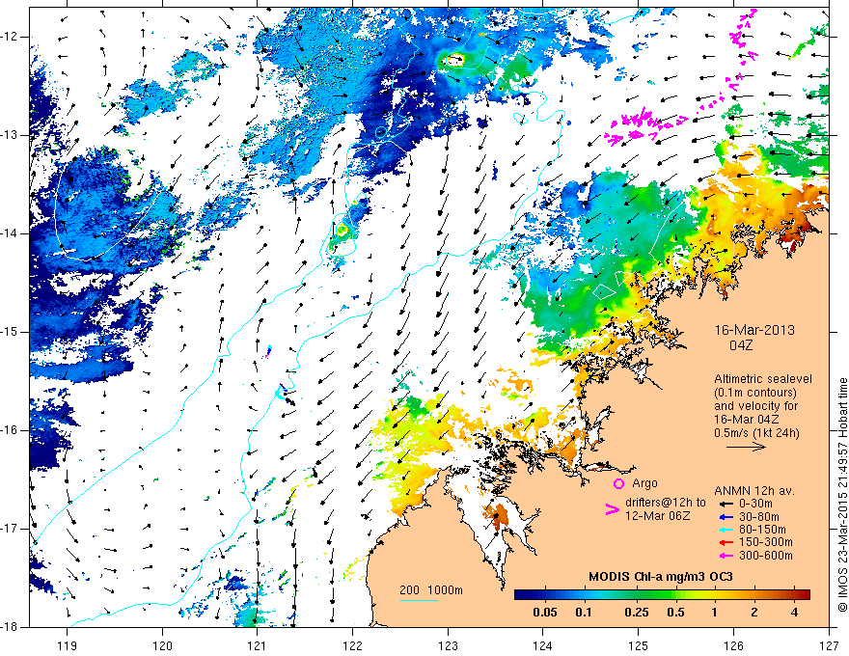Click the '16-Mar 04Z' text line
849x656 pixels.
[747, 420]
